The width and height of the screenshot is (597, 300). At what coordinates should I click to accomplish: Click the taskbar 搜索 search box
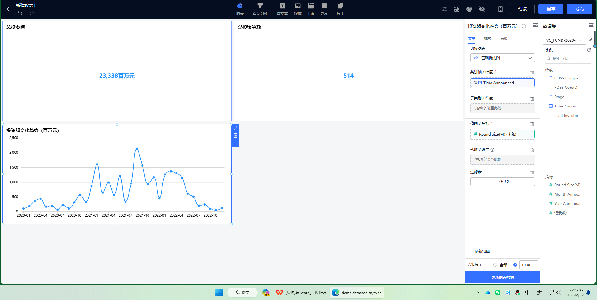click(x=242, y=293)
